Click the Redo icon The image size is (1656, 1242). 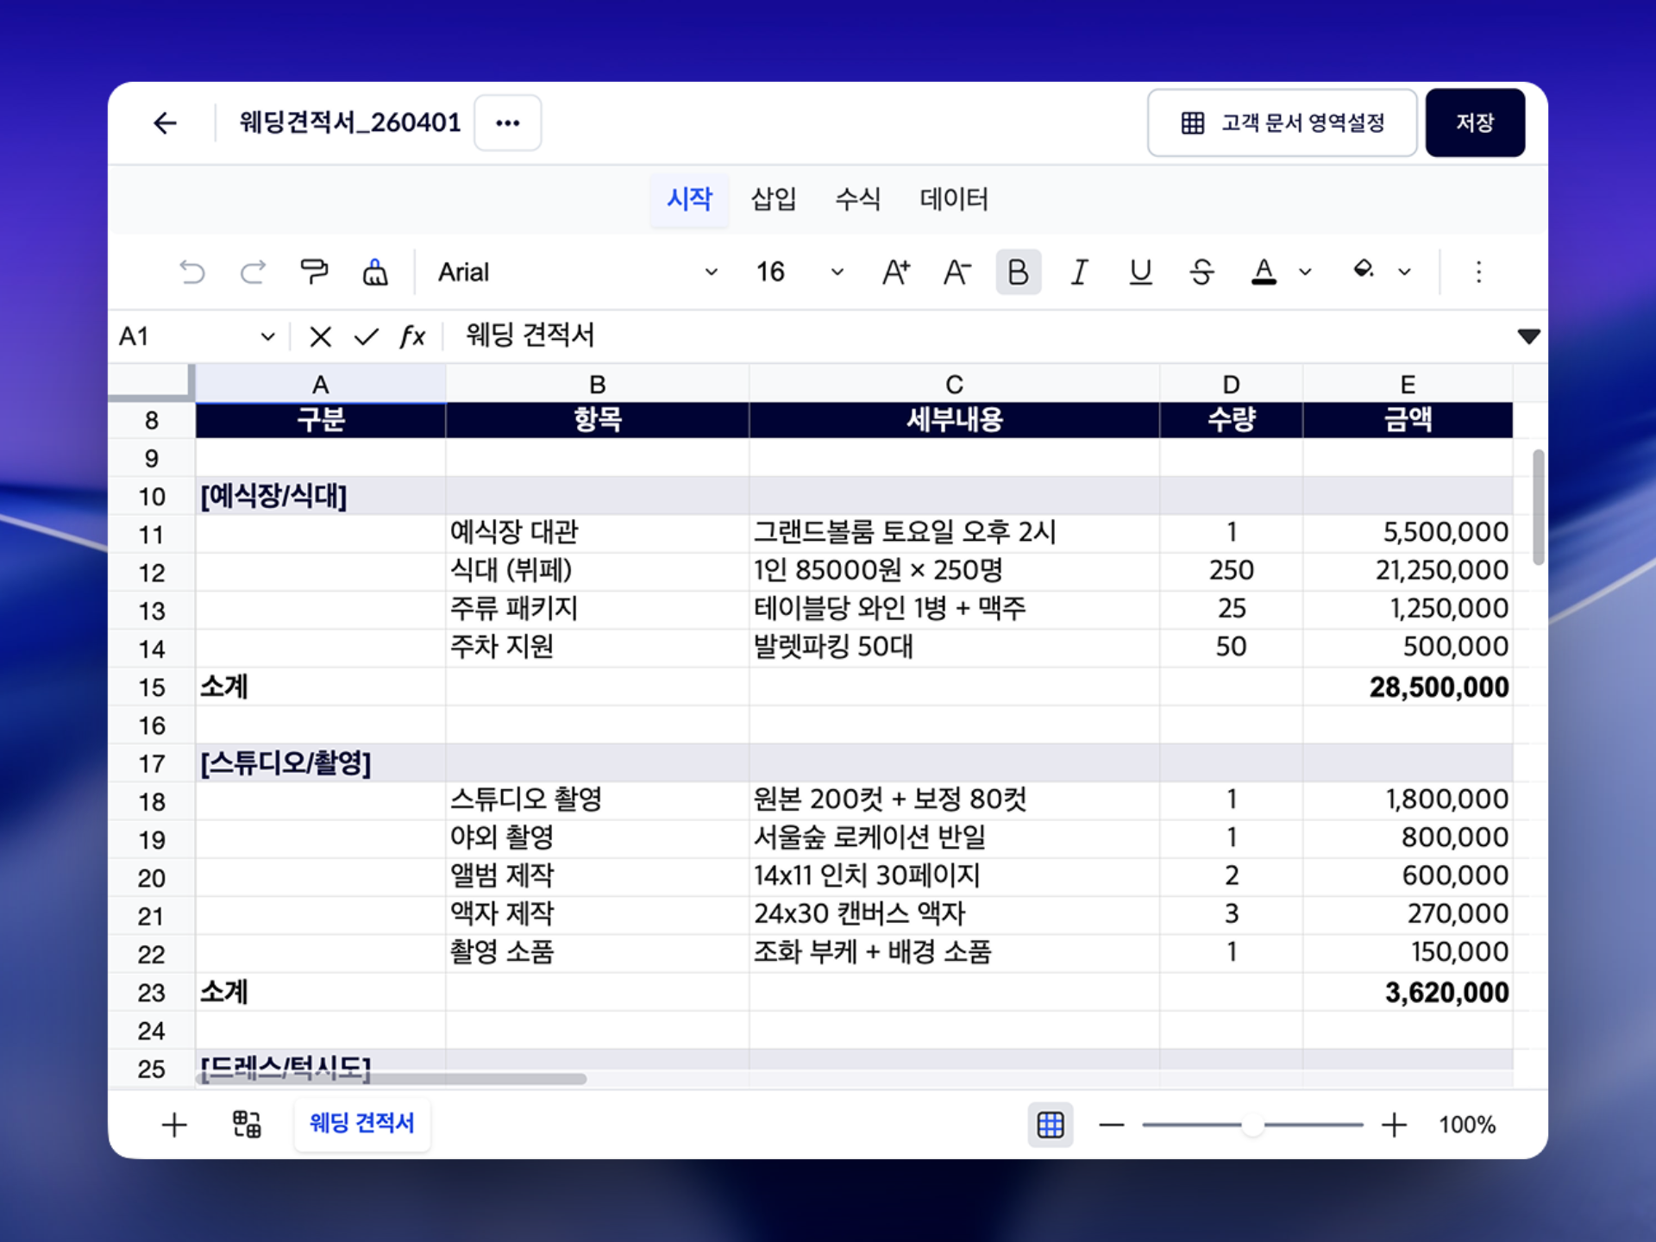click(x=253, y=272)
